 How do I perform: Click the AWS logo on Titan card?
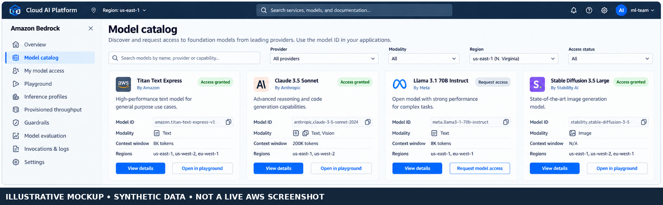123,84
